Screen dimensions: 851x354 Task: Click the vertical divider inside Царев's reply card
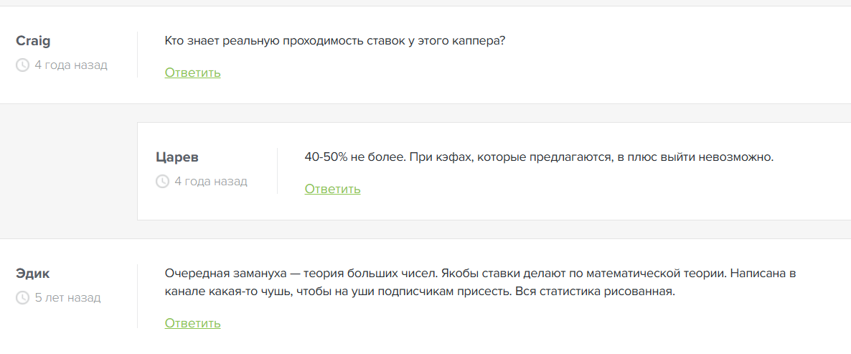pos(278,170)
